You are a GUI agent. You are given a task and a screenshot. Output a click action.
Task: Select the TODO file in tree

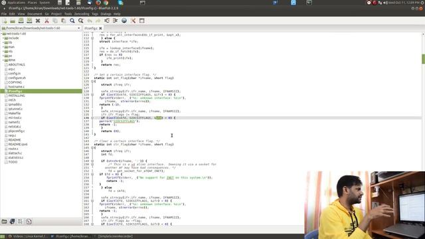[x=13, y=162]
